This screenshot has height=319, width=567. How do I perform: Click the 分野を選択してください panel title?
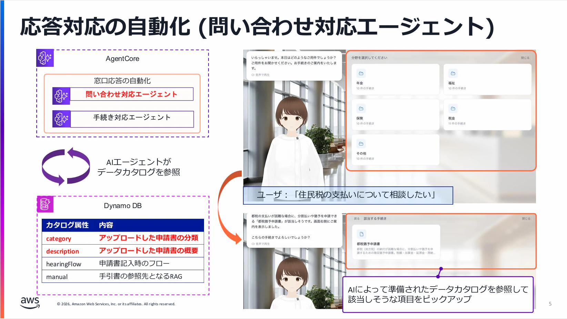(369, 58)
